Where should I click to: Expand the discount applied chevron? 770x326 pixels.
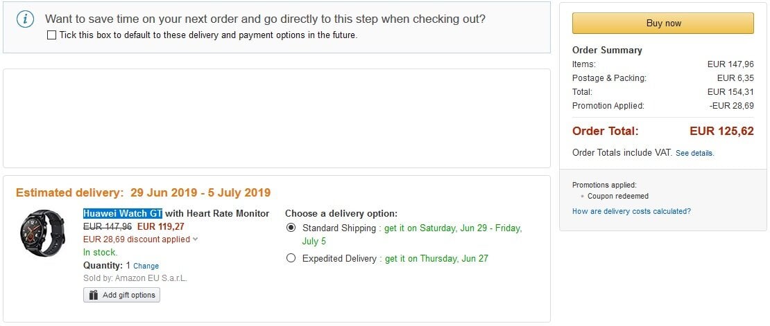196,239
